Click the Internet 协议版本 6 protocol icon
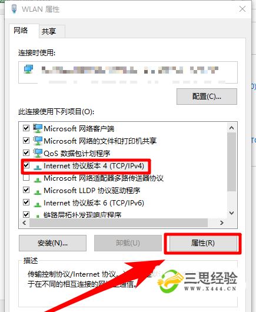 coord(38,204)
